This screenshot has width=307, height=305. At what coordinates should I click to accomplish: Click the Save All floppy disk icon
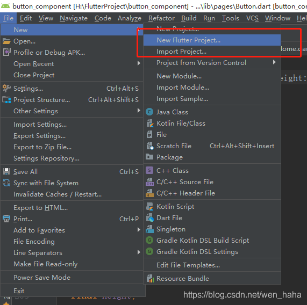click(6, 171)
